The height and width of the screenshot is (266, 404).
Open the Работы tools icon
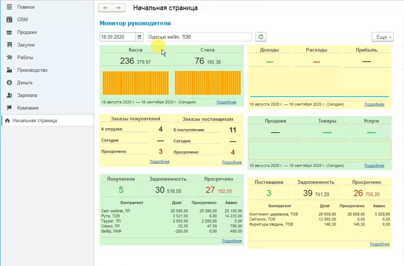coord(9,57)
